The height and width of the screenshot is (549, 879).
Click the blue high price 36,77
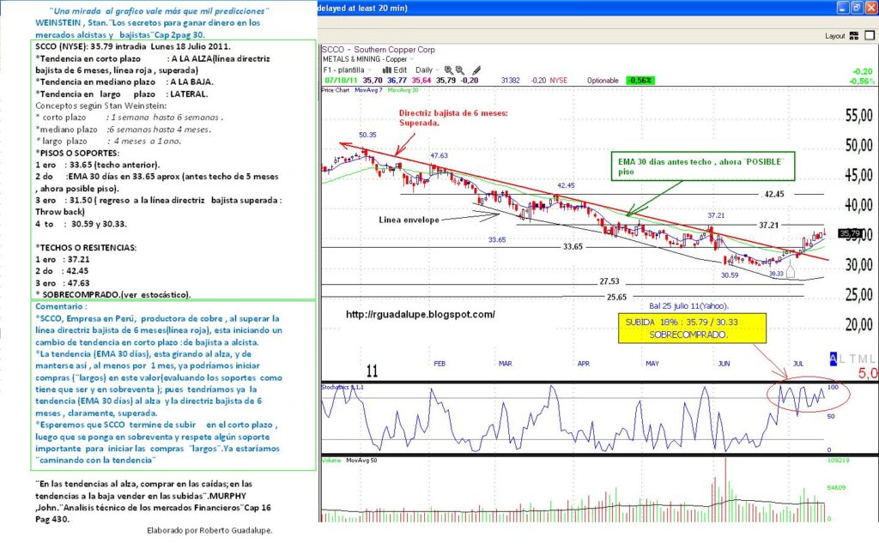[397, 80]
